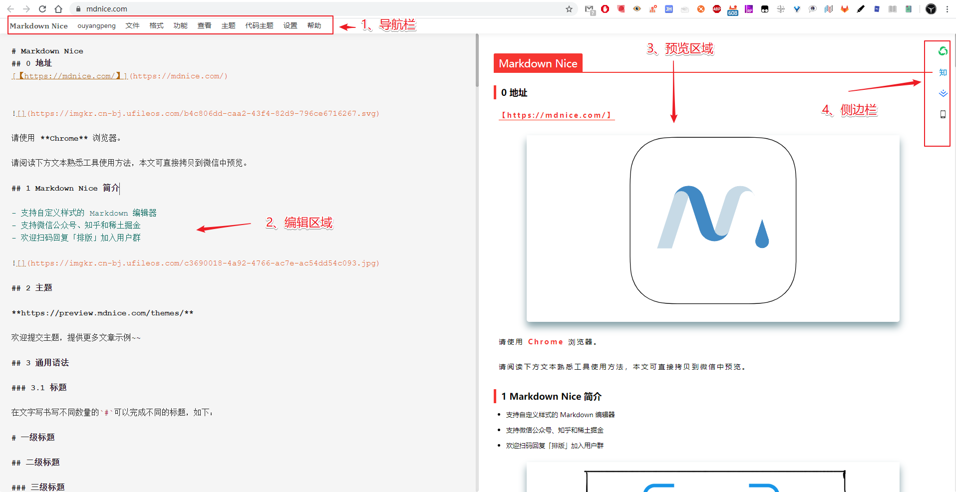This screenshot has width=956, height=492.
Task: Click inside the browser address bar
Action: 200,8
